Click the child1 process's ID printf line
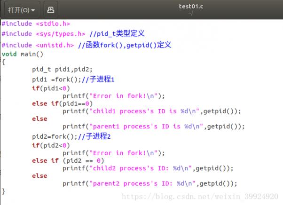Viewport: 283px width, 205px height. click(151, 111)
